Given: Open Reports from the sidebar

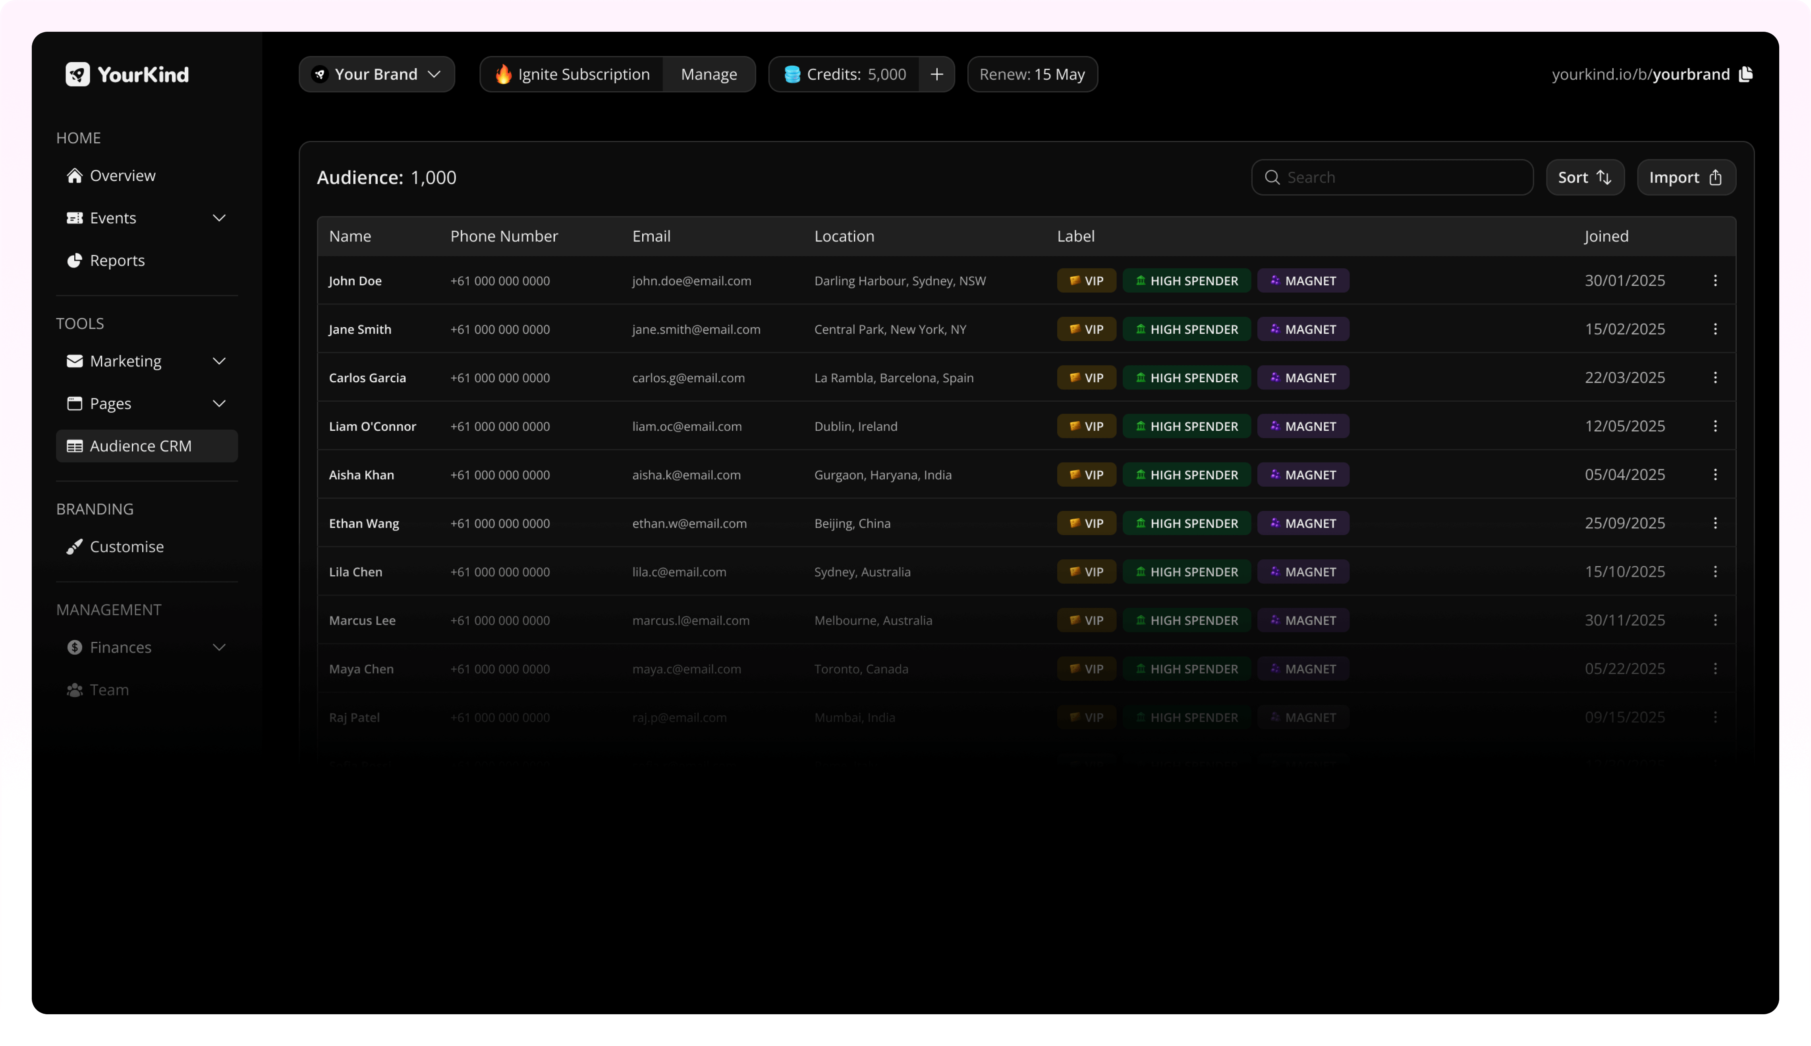Looking at the screenshot, I should [x=117, y=260].
